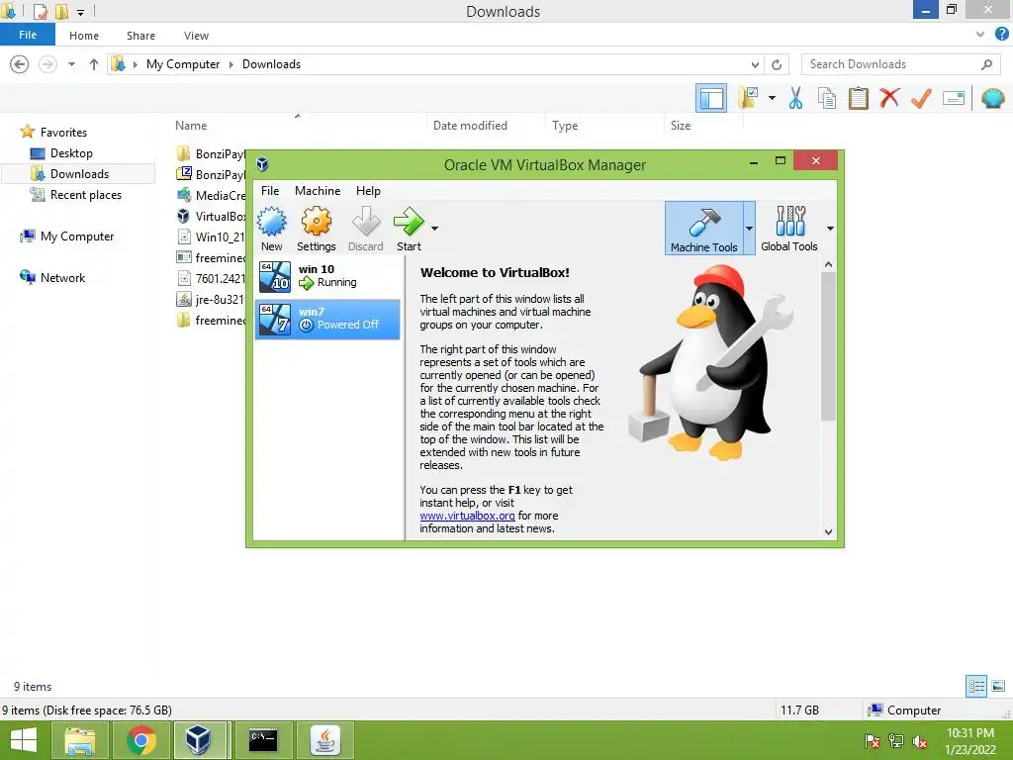Click the Cut scissors icon
1013x760 pixels.
click(796, 98)
